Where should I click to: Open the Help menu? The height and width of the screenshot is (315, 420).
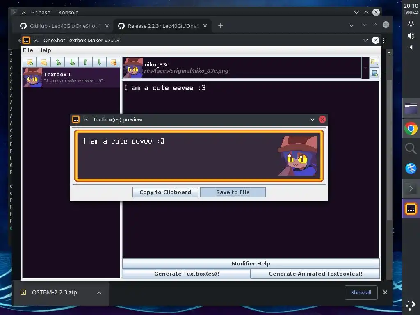click(44, 50)
